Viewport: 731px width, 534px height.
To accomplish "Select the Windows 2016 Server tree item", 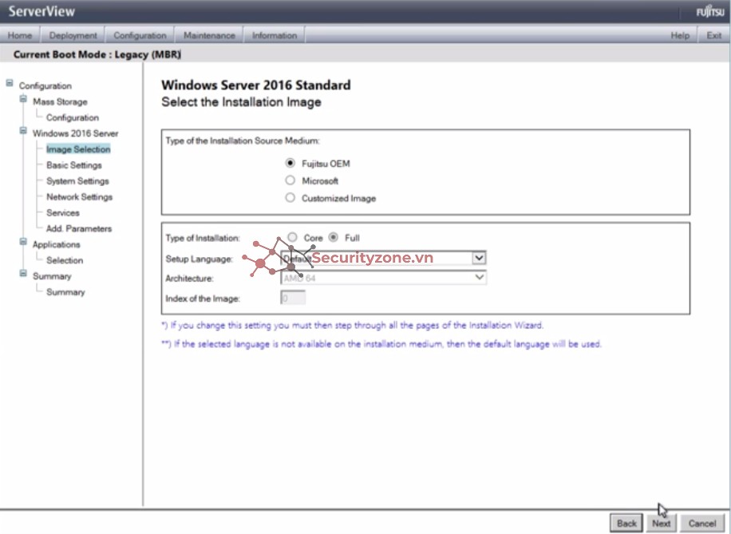I will (x=76, y=133).
